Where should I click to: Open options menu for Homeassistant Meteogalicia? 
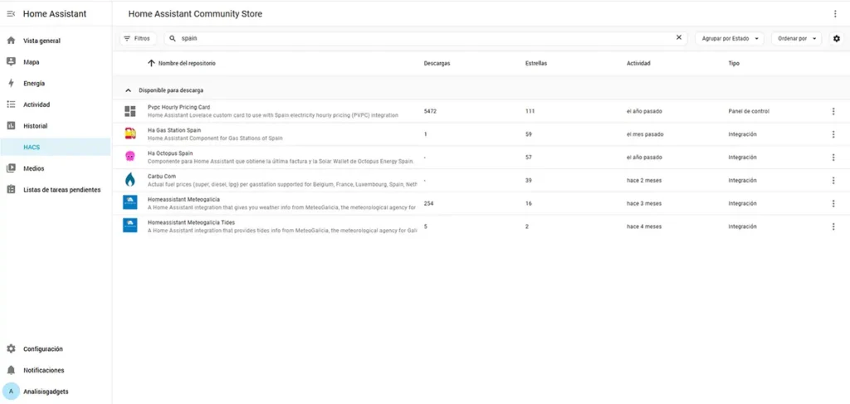[833, 203]
